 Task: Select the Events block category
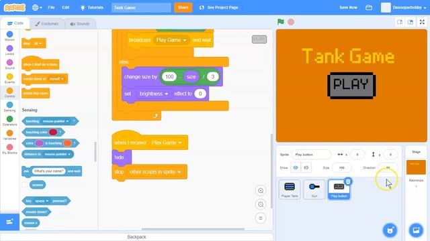(x=9, y=78)
